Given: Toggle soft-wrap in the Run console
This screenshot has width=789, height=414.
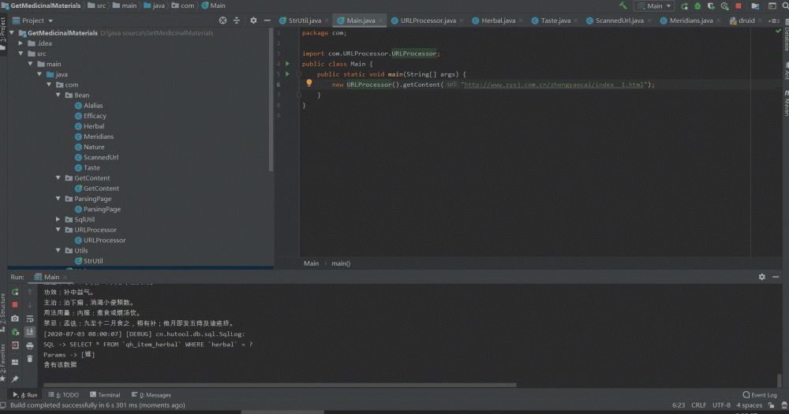Looking at the screenshot, I should pos(29,319).
